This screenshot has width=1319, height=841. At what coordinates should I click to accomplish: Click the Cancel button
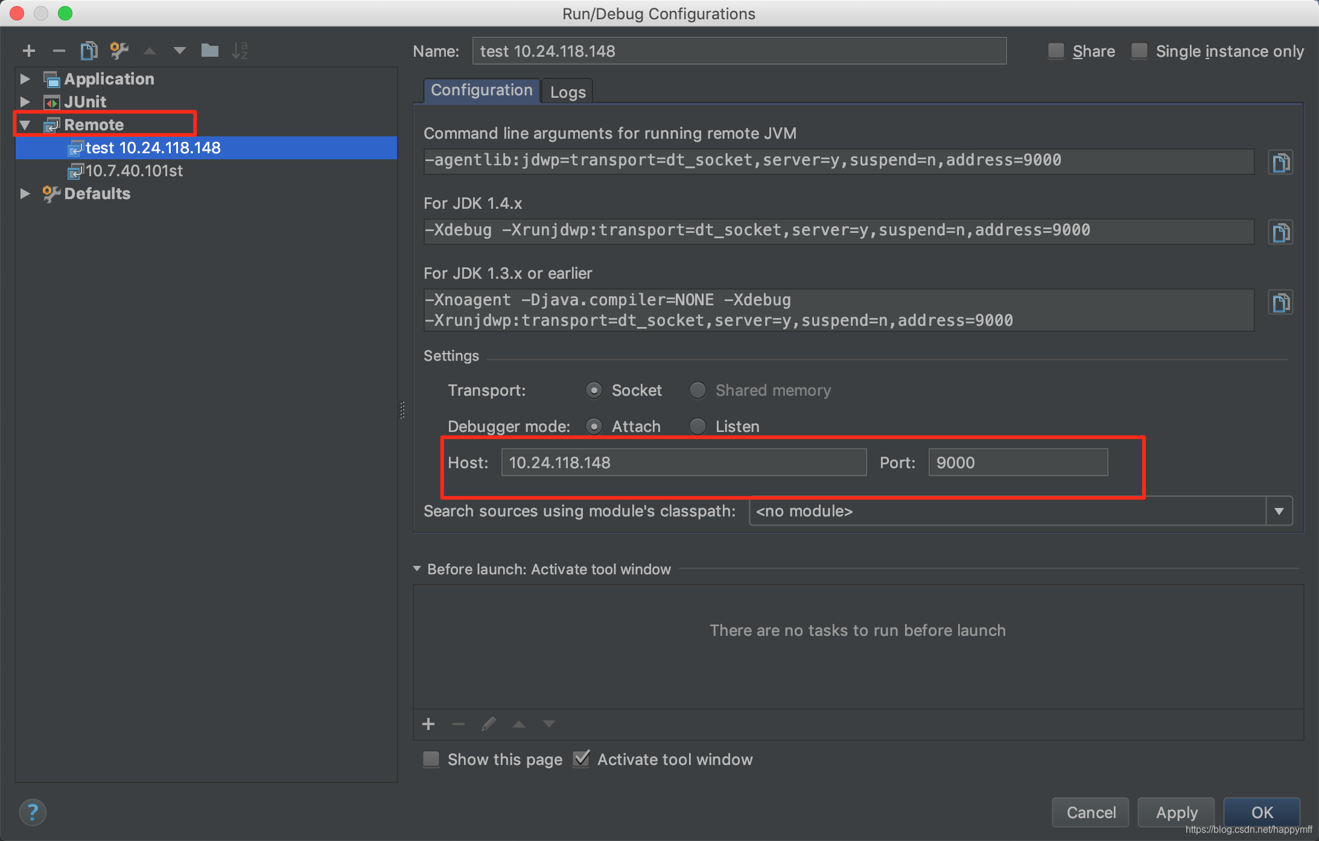[1091, 812]
